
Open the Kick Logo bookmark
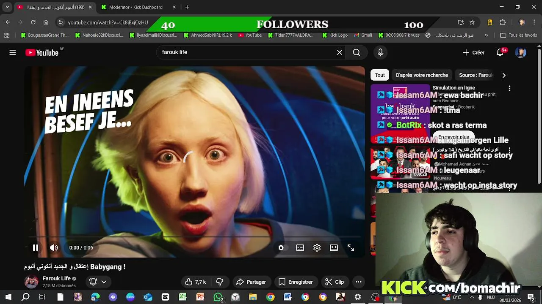tap(334, 35)
